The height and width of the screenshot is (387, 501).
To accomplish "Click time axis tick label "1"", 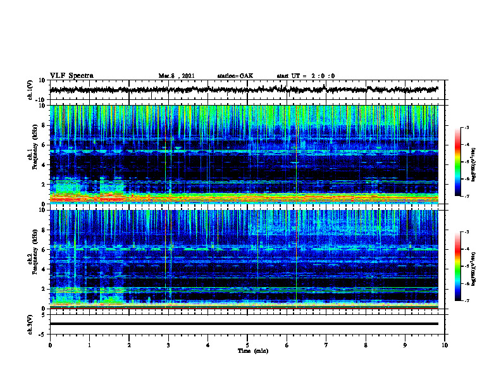I will (x=89, y=345).
